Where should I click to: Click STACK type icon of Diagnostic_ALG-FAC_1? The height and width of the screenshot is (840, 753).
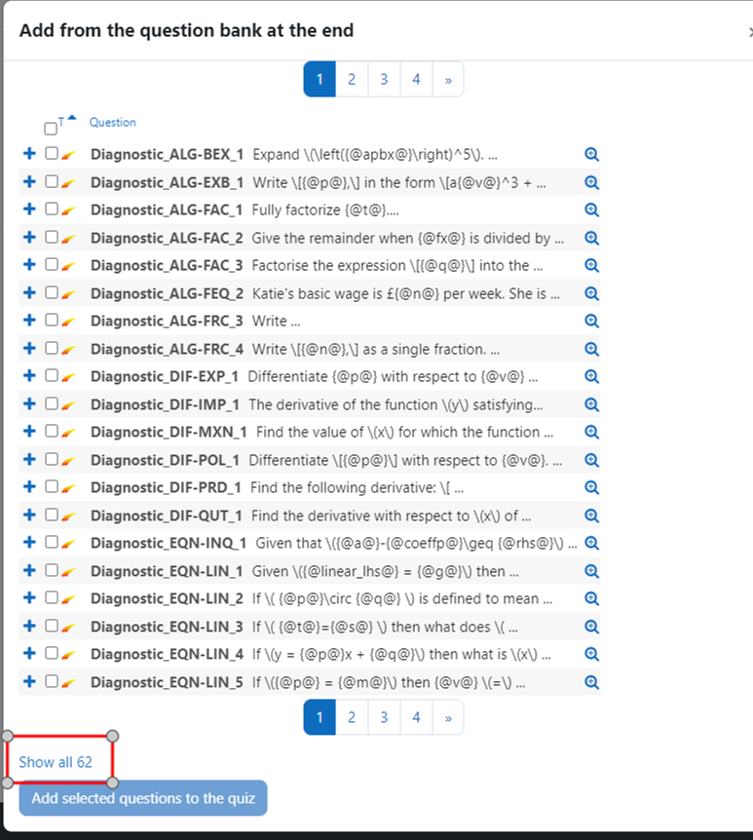pyautogui.click(x=68, y=210)
